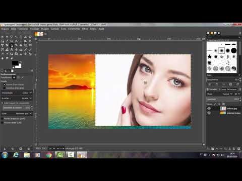This screenshot has height=181, width=242.
Task: Select the Bucket Fill tool
Action: point(16,50)
